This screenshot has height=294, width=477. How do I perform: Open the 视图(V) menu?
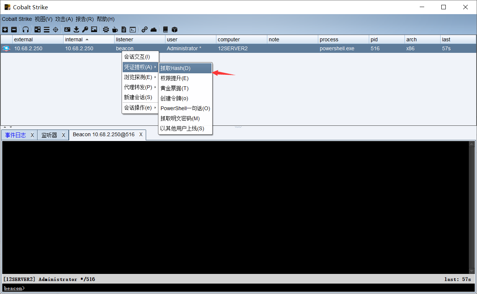click(x=43, y=19)
